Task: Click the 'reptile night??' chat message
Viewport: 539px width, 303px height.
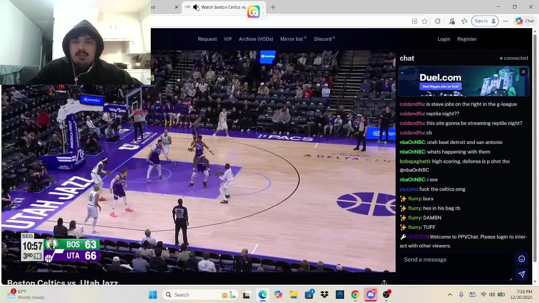Action: tap(443, 114)
